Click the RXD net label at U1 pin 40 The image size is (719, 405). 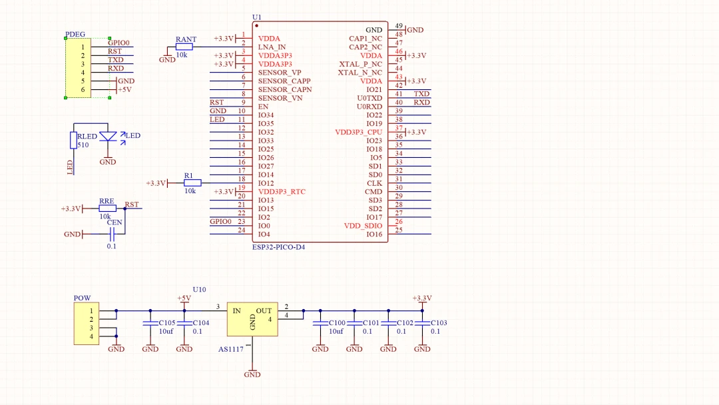click(422, 103)
